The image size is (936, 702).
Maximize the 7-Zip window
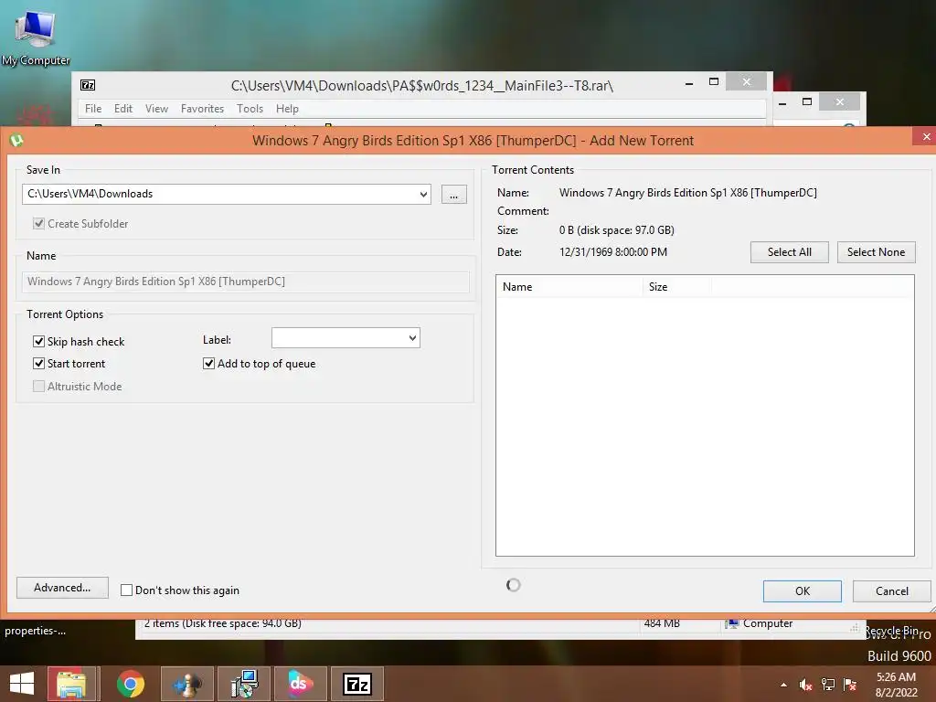pyautogui.click(x=713, y=81)
